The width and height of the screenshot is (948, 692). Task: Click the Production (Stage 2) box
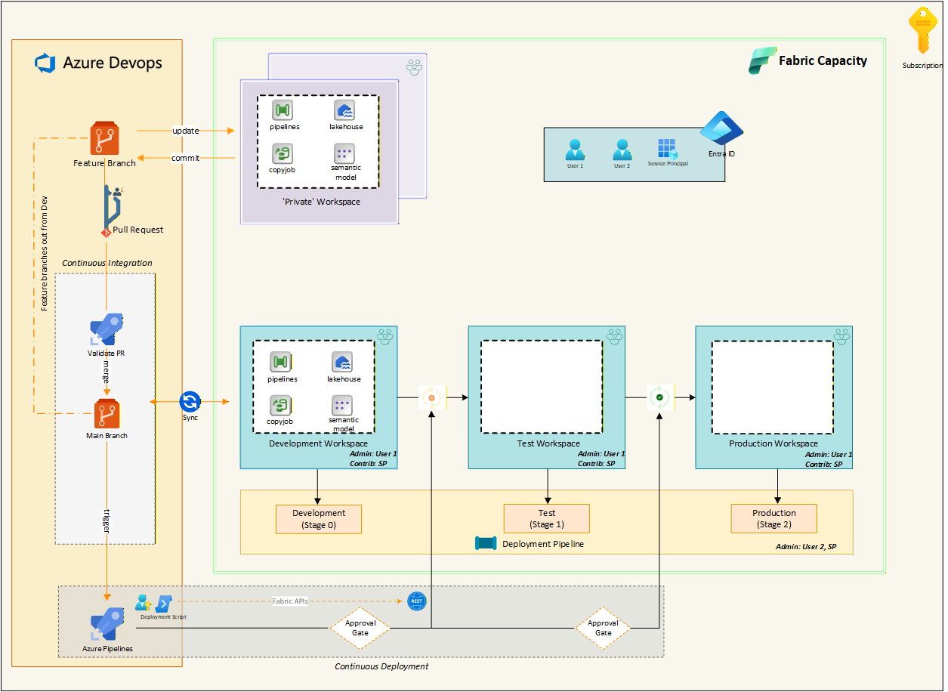tap(774, 518)
